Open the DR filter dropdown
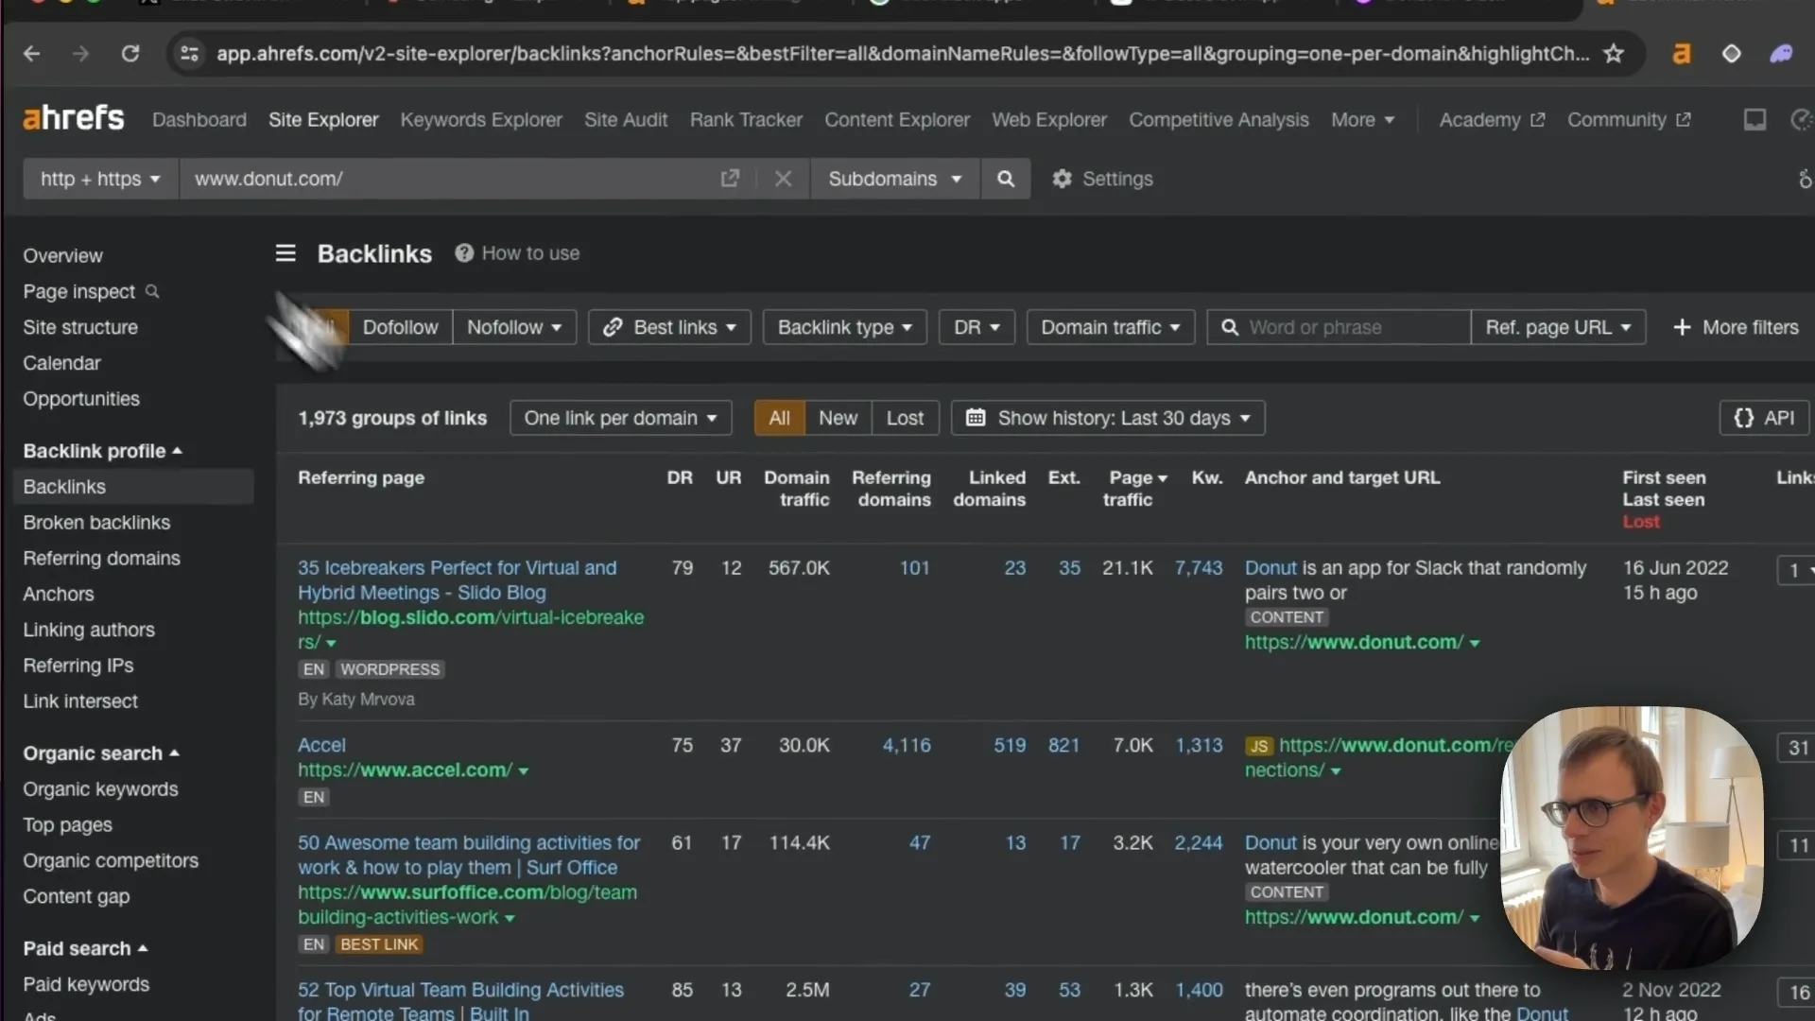 point(977,327)
